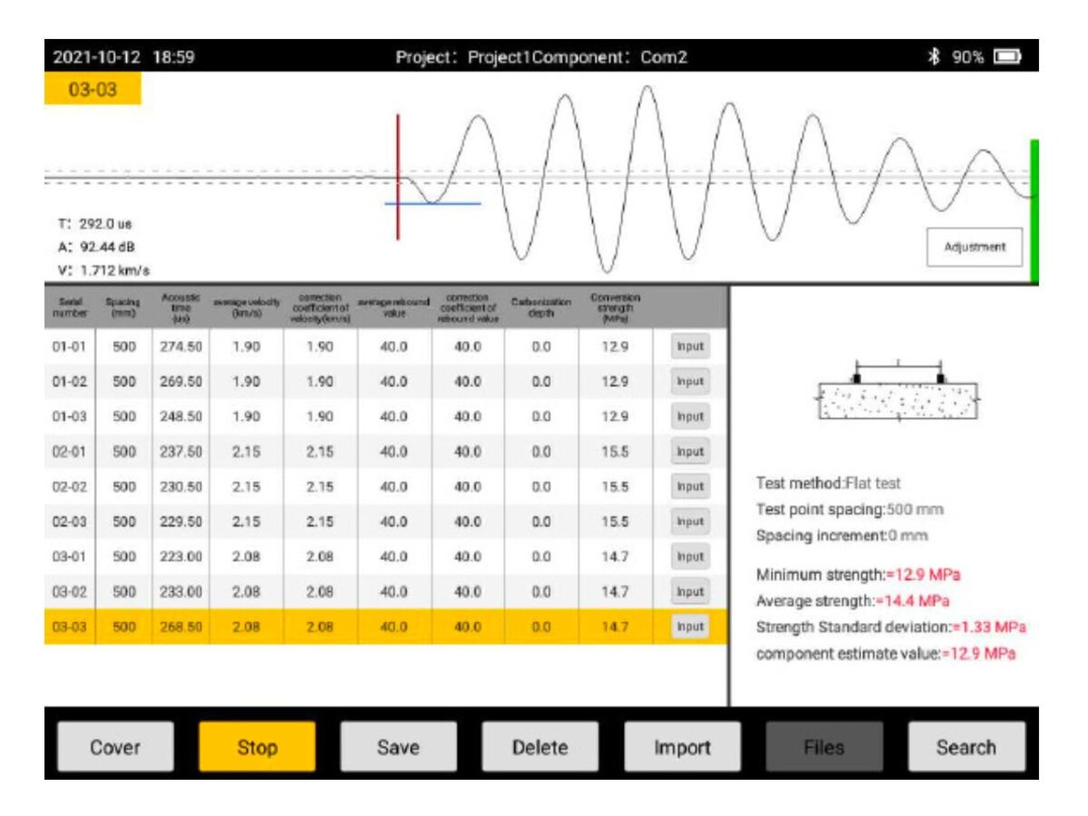Click the Delete button
Image resolution: width=1088 pixels, height=816 pixels.
(539, 747)
